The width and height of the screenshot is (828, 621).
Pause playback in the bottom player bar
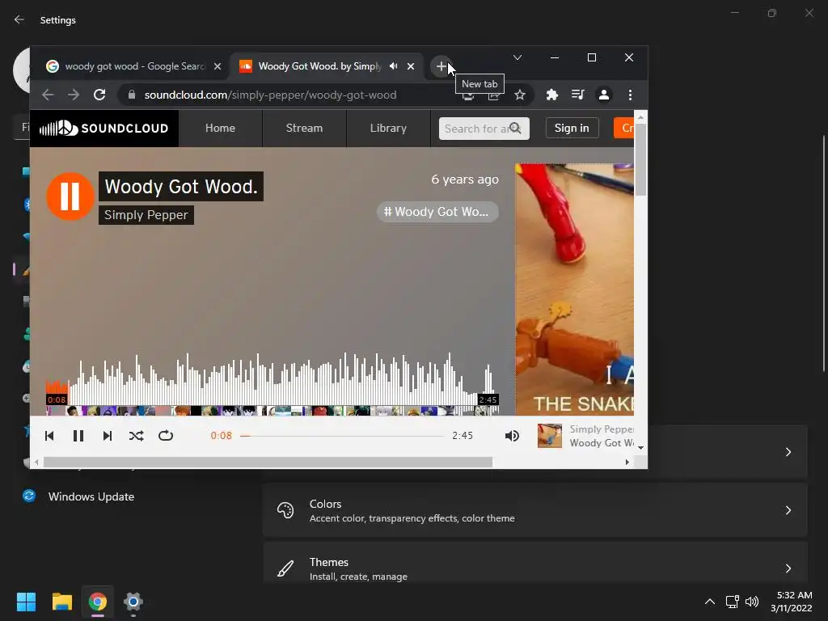point(78,436)
